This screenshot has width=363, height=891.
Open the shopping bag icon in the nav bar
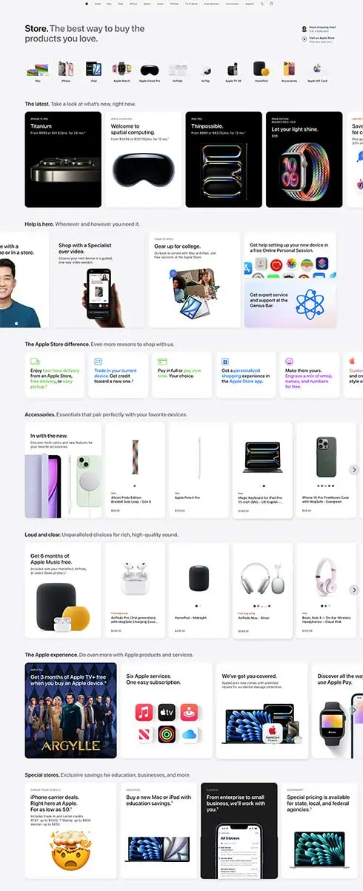pos(271,4)
